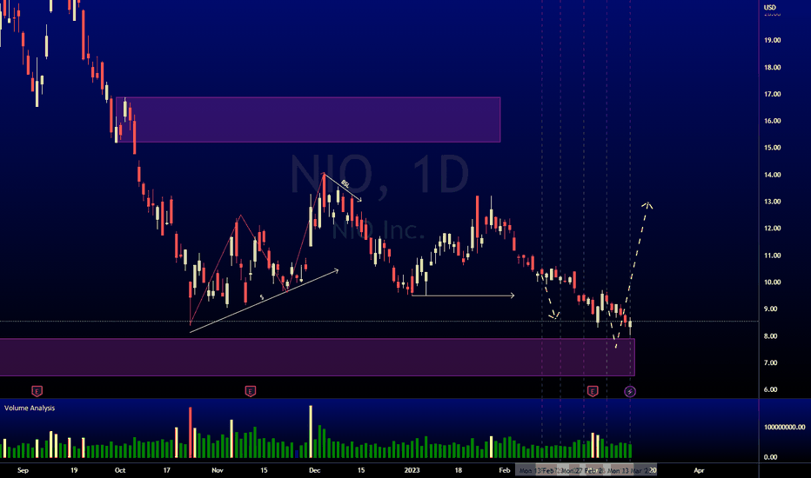Click the 9.00 price axis label
This screenshot has width=811, height=478.
click(x=771, y=309)
